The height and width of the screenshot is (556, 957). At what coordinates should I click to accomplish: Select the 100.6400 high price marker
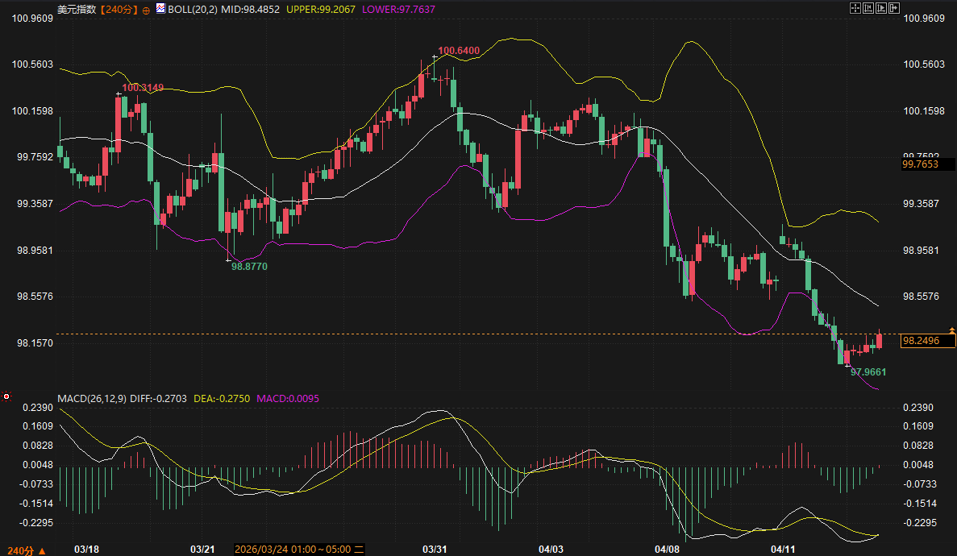pyautogui.click(x=459, y=51)
